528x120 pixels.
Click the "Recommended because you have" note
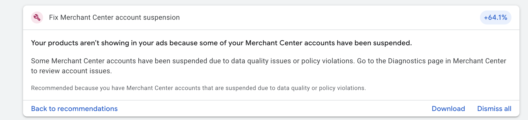[78, 88]
